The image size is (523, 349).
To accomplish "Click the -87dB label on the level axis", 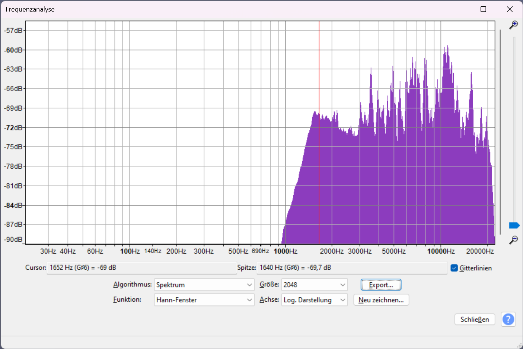I will 13,225.
